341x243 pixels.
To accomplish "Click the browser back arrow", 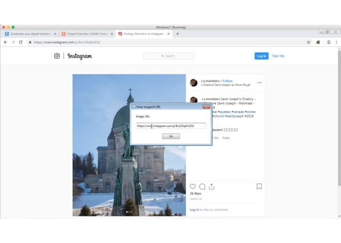I will coord(5,42).
